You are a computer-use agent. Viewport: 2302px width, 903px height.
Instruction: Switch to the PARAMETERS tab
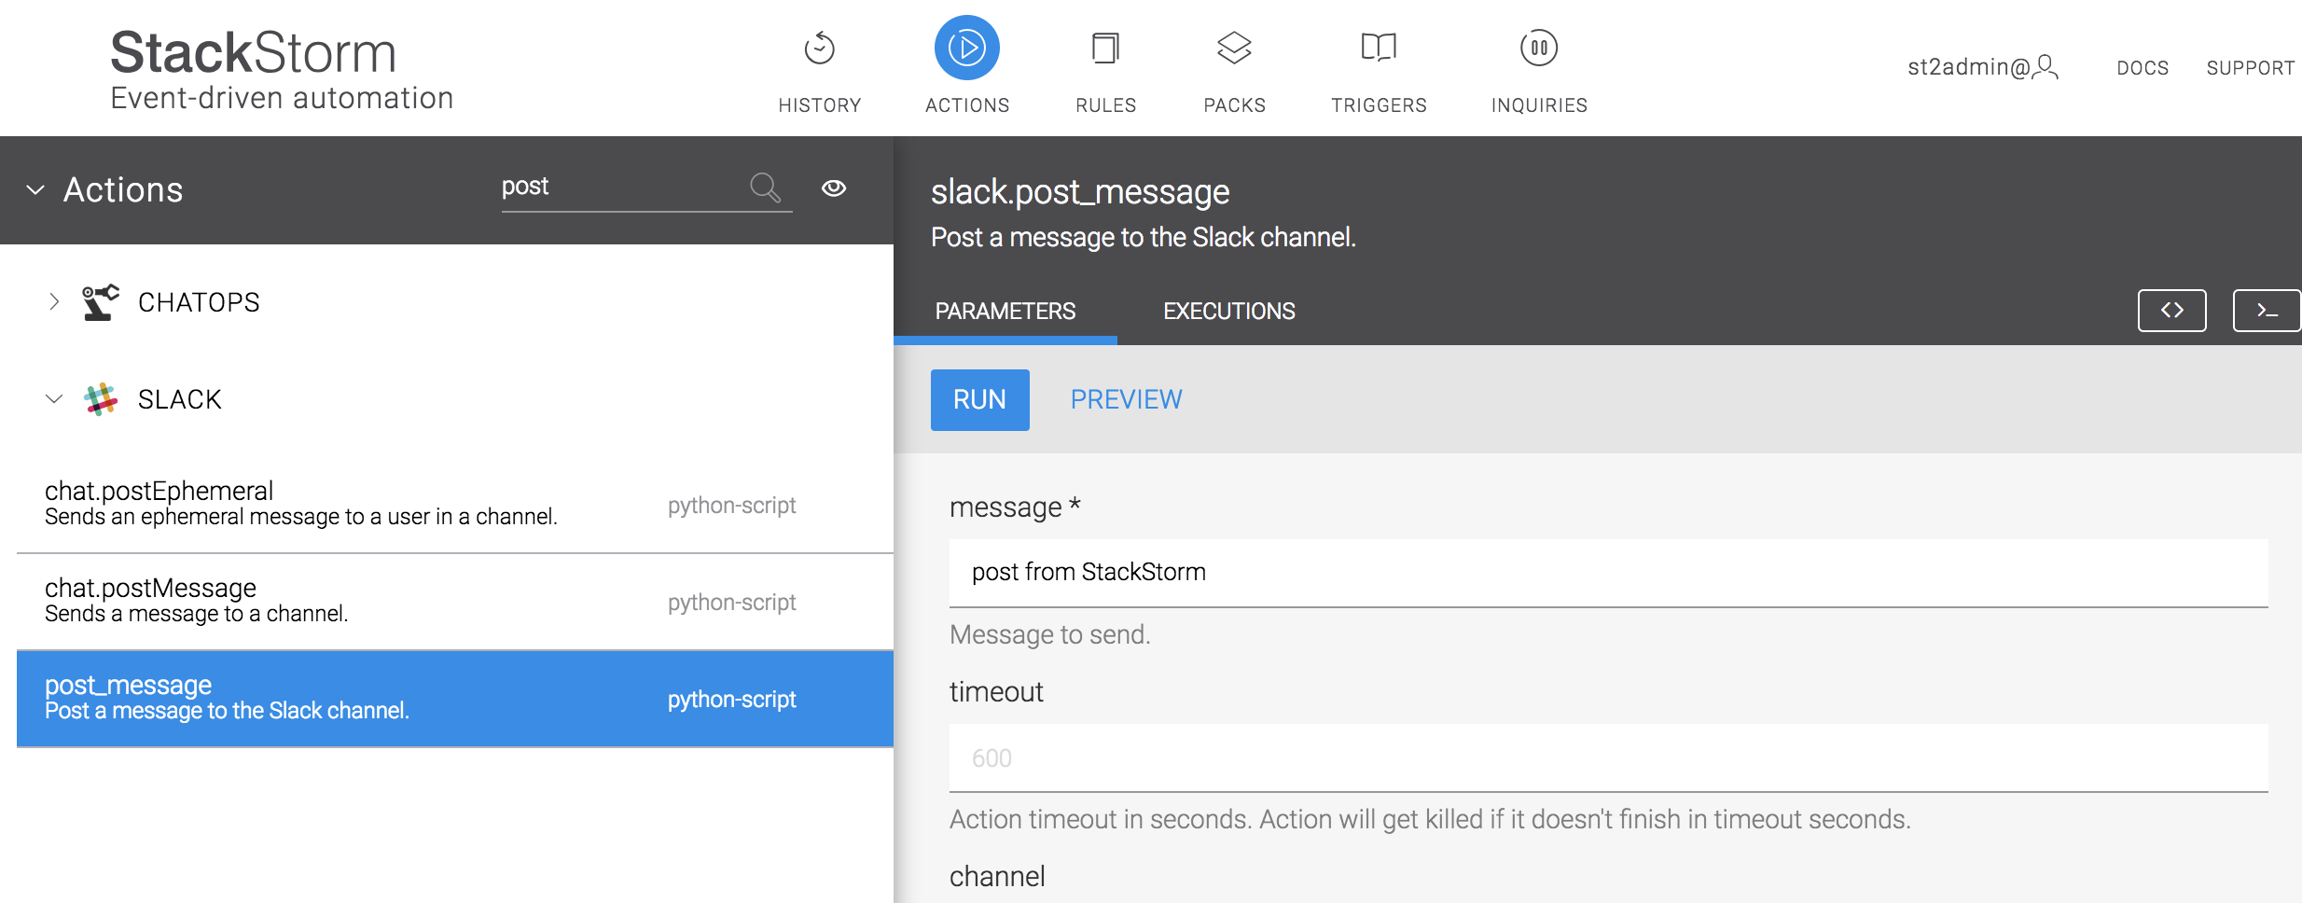coord(1005,311)
